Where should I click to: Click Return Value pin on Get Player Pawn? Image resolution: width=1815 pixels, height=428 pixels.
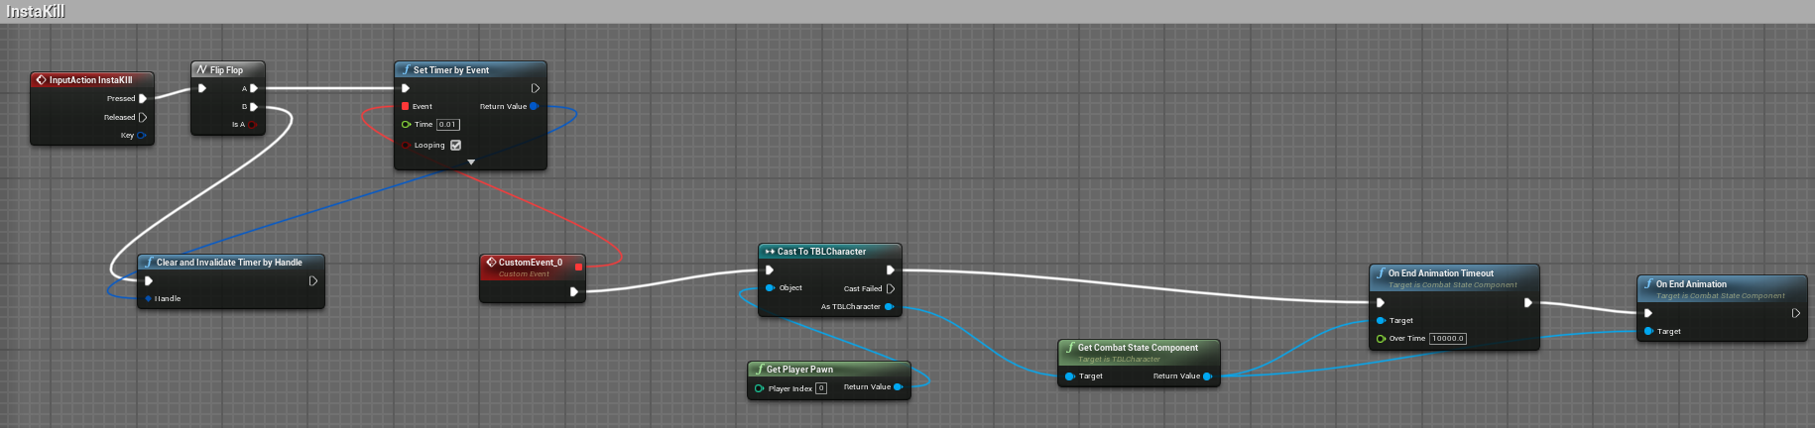[898, 386]
